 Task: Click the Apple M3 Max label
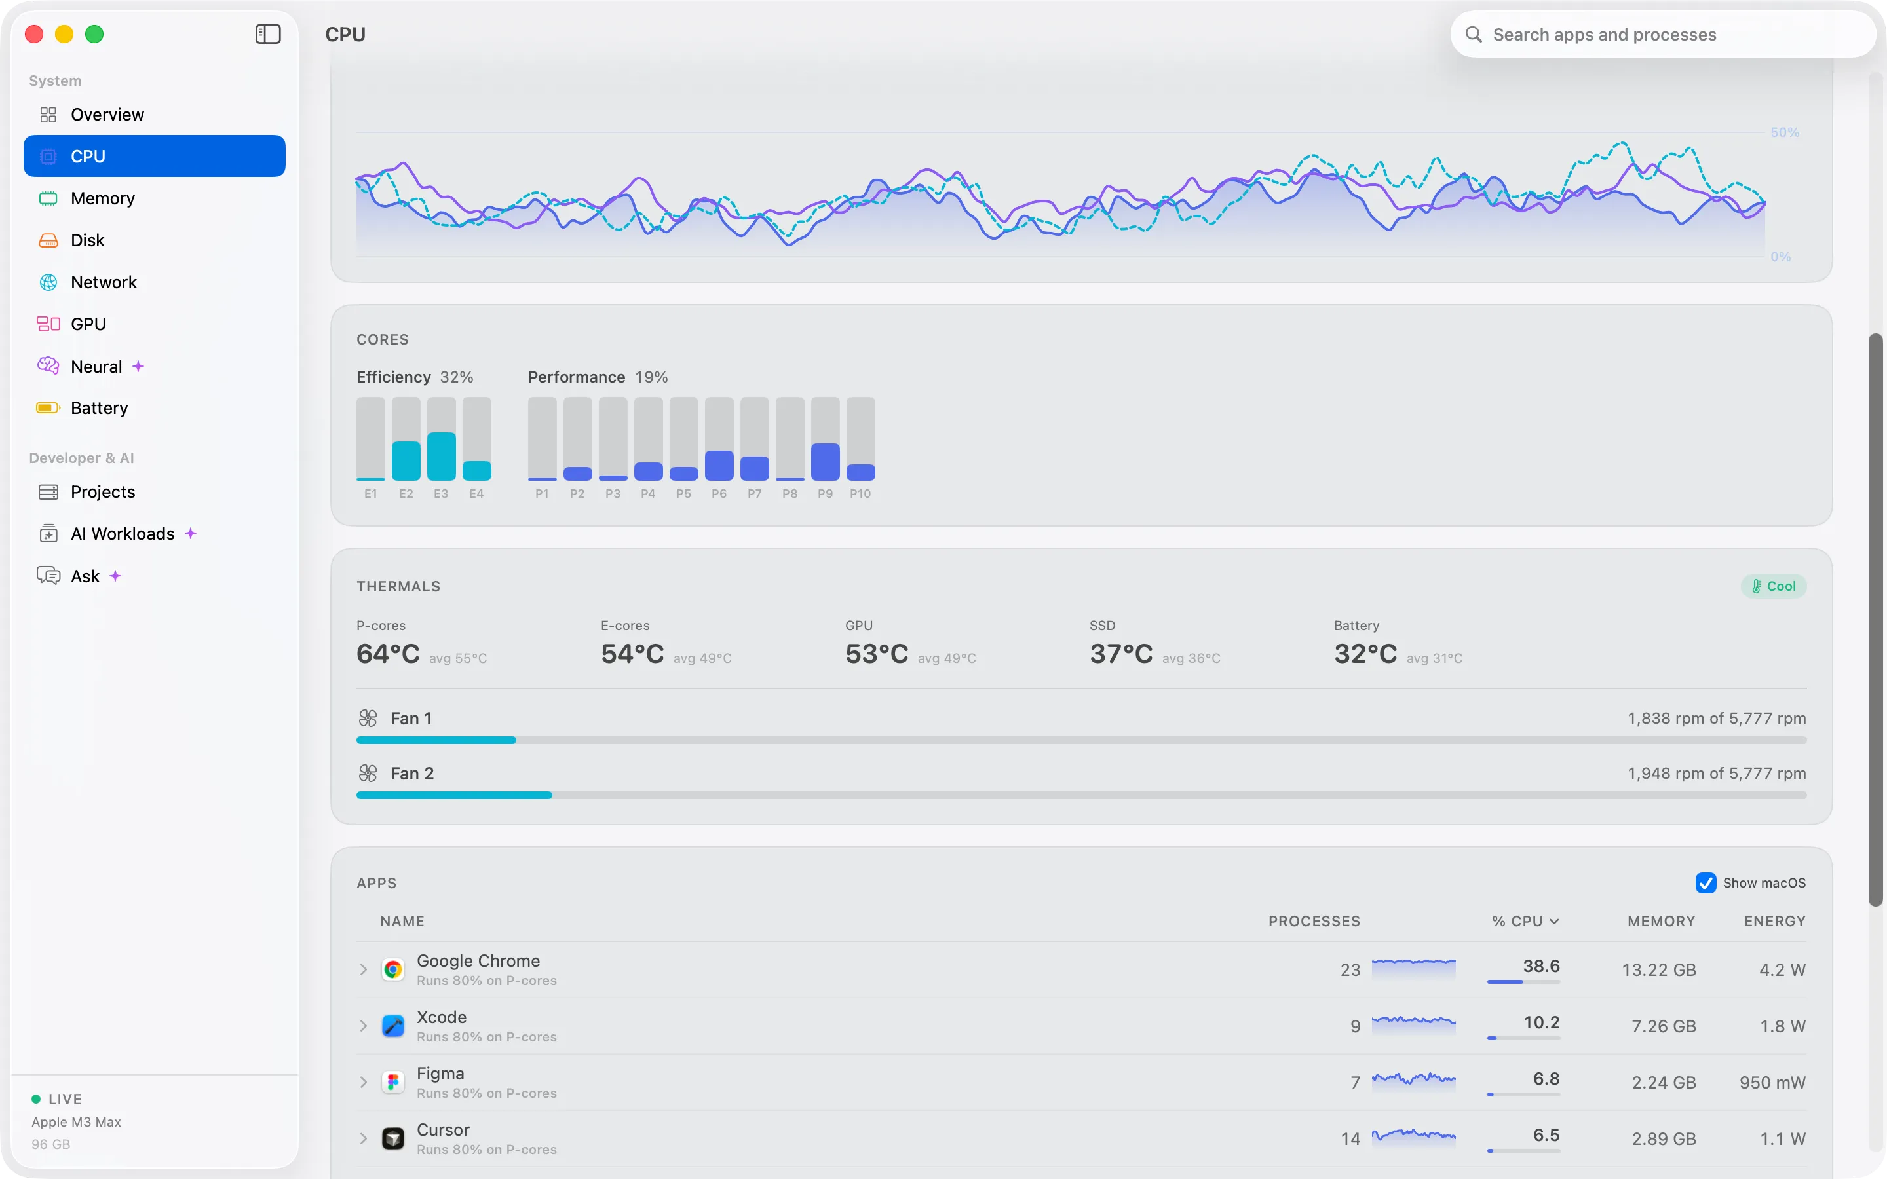(77, 1121)
